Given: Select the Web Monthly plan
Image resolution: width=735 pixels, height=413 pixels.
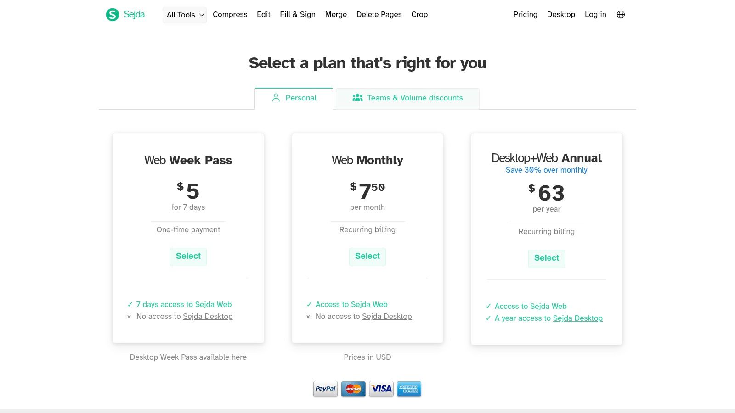Looking at the screenshot, I should pos(367,256).
